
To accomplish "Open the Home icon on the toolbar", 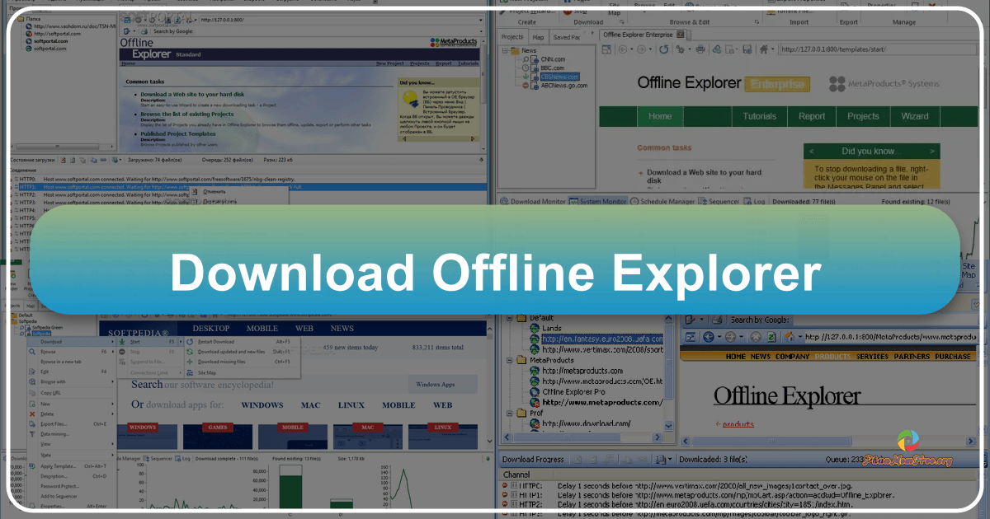I will click(763, 49).
